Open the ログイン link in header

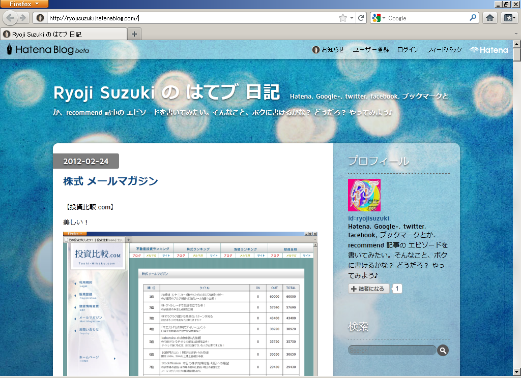[x=408, y=50]
